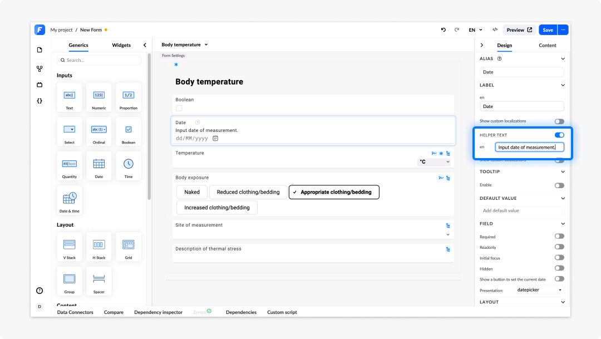
Task: Switch to the Content tab
Action: click(x=548, y=45)
